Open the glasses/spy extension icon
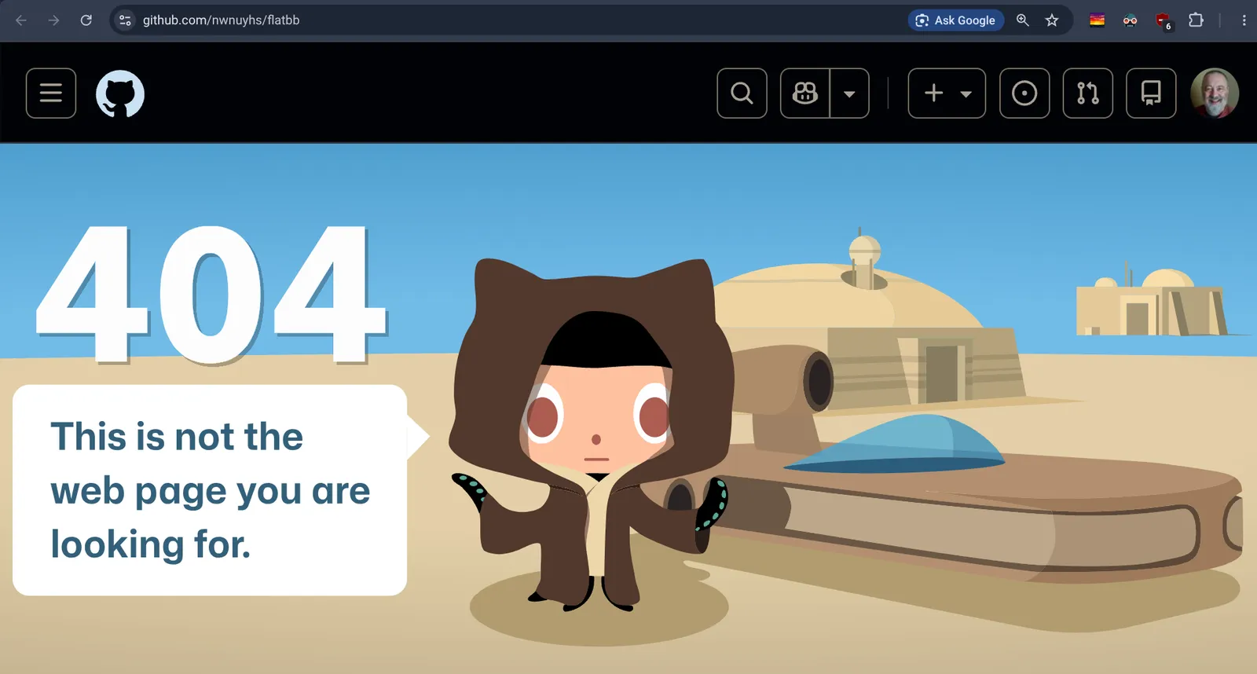1257x674 pixels. point(1130,20)
